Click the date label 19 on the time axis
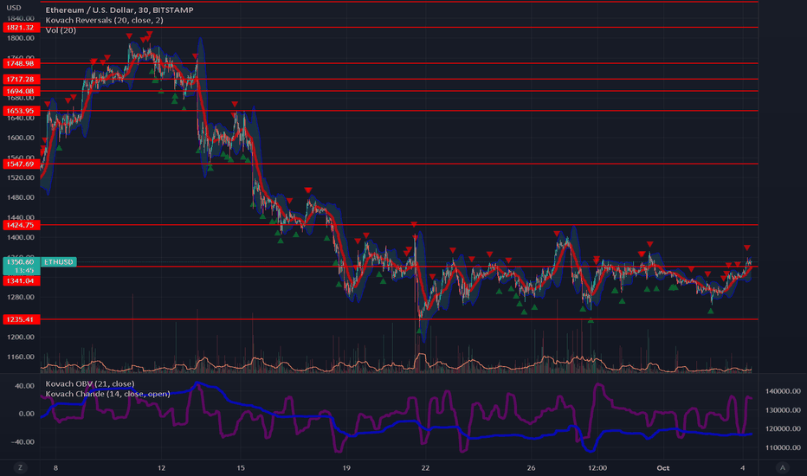Image resolution: width=807 pixels, height=476 pixels. coord(346,468)
